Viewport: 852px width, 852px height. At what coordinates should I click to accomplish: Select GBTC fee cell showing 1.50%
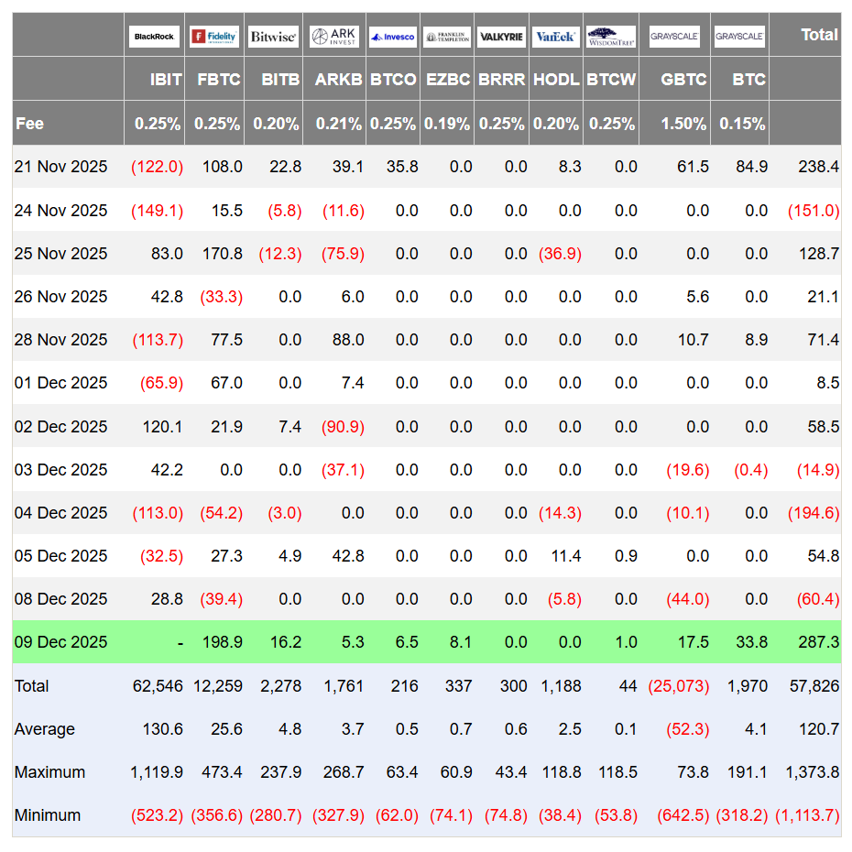point(683,124)
